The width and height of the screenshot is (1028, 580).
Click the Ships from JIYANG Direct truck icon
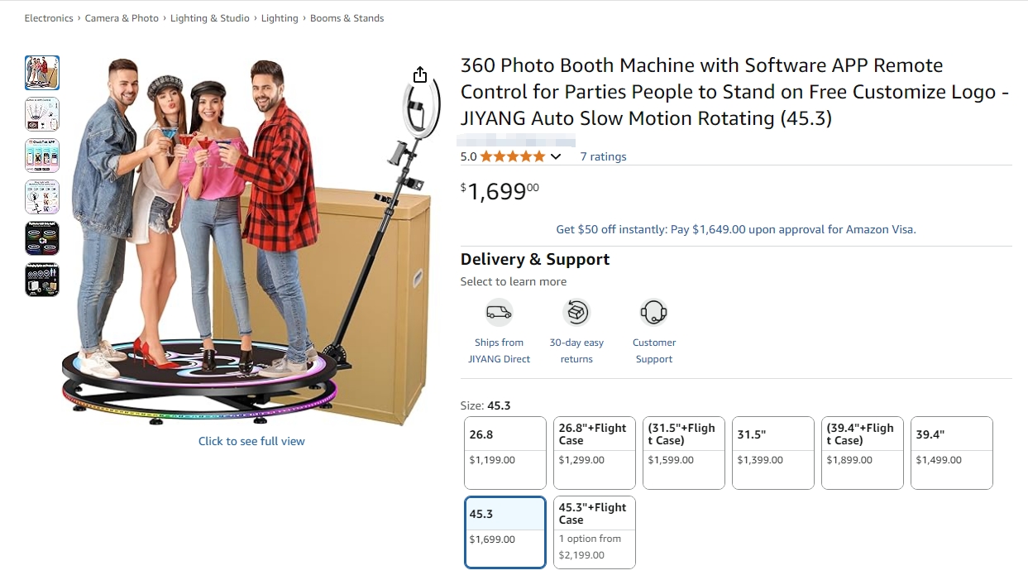click(499, 312)
